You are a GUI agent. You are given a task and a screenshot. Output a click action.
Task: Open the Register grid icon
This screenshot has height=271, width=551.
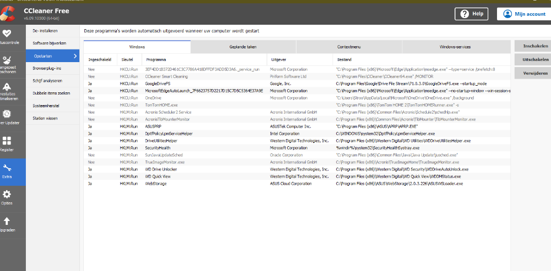[x=7, y=141]
